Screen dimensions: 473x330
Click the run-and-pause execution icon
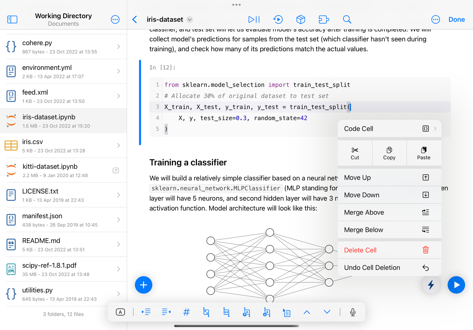254,20
